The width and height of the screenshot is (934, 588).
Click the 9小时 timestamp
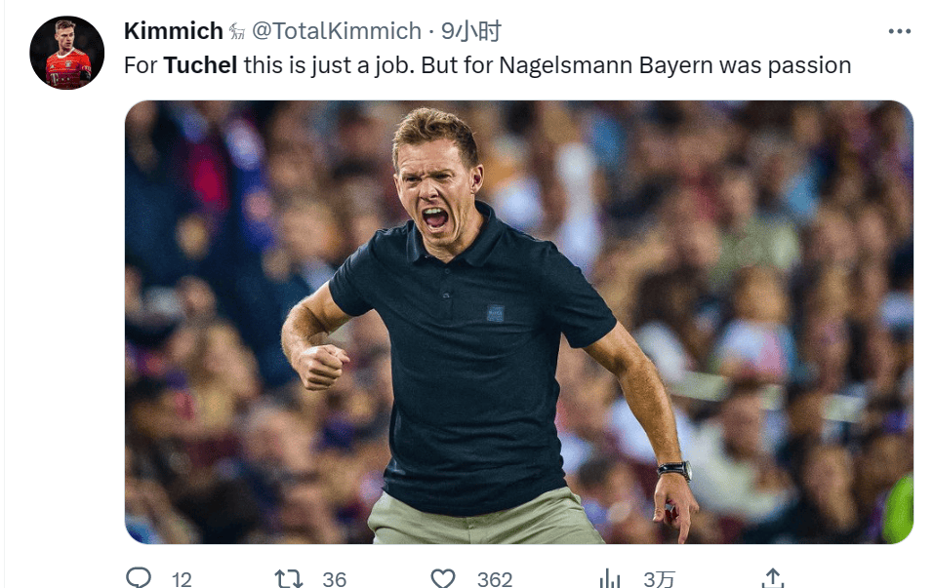point(470,31)
